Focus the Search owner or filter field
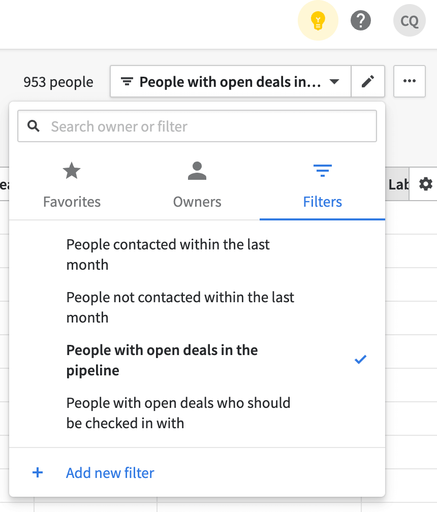This screenshot has width=437, height=512. pos(197,126)
